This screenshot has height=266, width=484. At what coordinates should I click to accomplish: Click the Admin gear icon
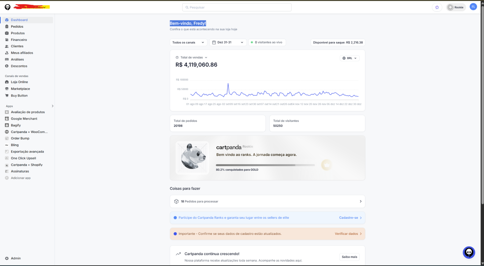(x=7, y=258)
